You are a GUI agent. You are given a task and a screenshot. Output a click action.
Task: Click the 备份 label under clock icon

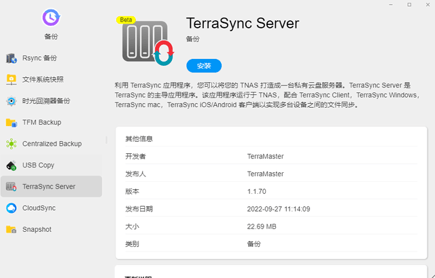click(51, 37)
